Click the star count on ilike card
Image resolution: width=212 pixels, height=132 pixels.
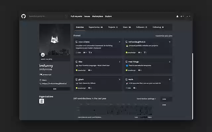click(90, 70)
